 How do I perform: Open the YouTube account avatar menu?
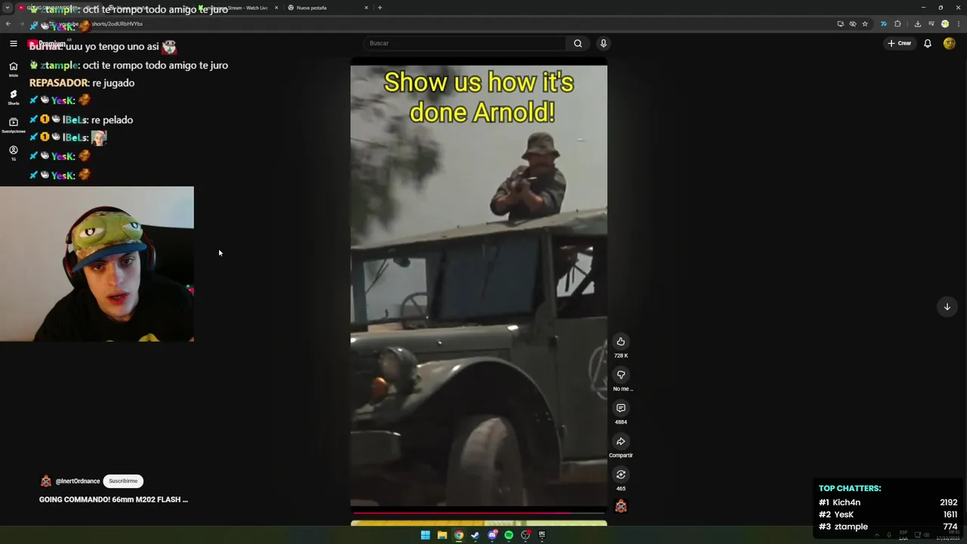click(x=950, y=43)
